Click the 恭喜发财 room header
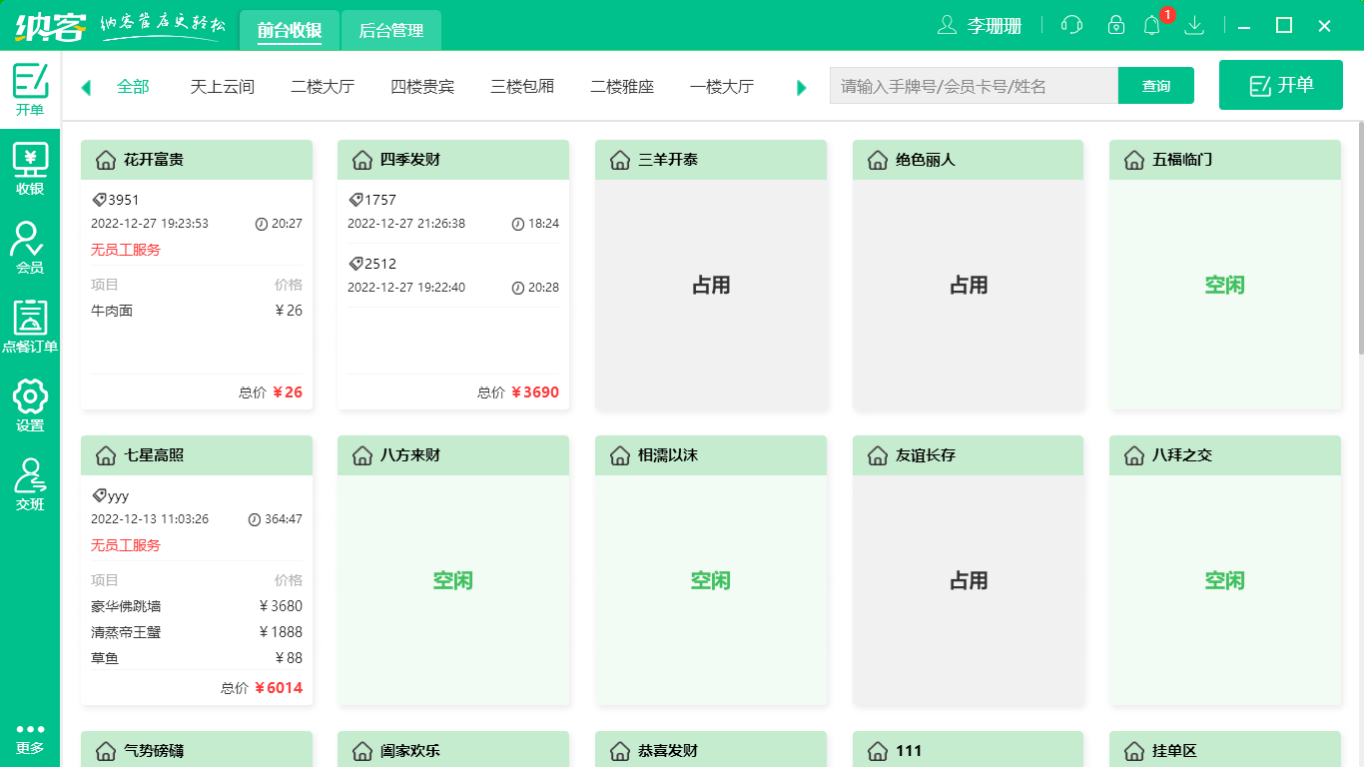 [x=711, y=749]
